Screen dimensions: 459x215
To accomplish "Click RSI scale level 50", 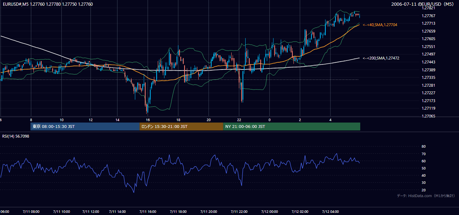I will [423, 168].
